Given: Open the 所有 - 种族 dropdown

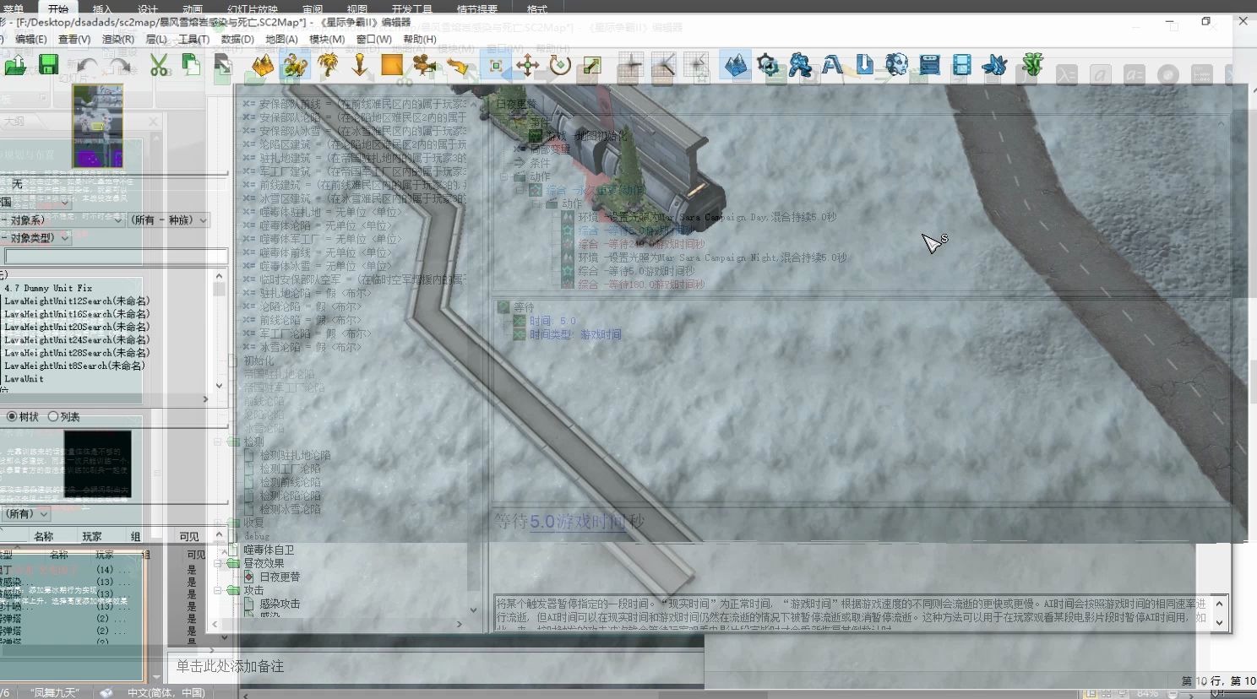Looking at the screenshot, I should [168, 219].
